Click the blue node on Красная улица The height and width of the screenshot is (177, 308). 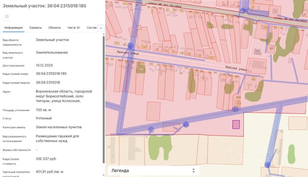[x=131, y=46]
